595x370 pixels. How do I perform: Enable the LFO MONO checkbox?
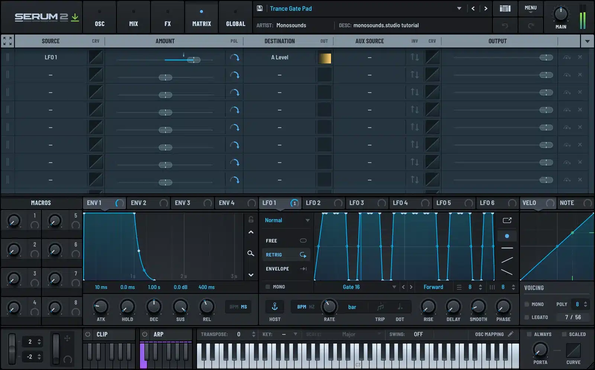point(268,287)
